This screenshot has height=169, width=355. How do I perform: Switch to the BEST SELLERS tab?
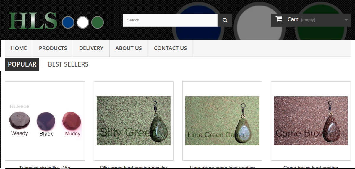coord(68,64)
